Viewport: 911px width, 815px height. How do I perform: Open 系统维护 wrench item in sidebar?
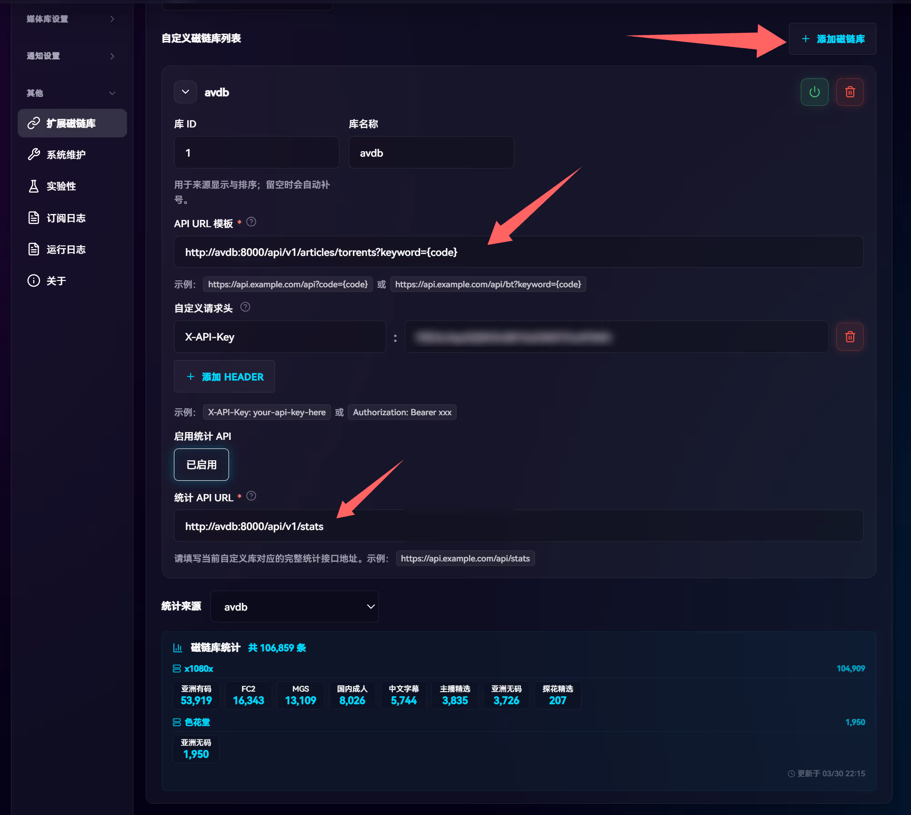click(x=66, y=155)
